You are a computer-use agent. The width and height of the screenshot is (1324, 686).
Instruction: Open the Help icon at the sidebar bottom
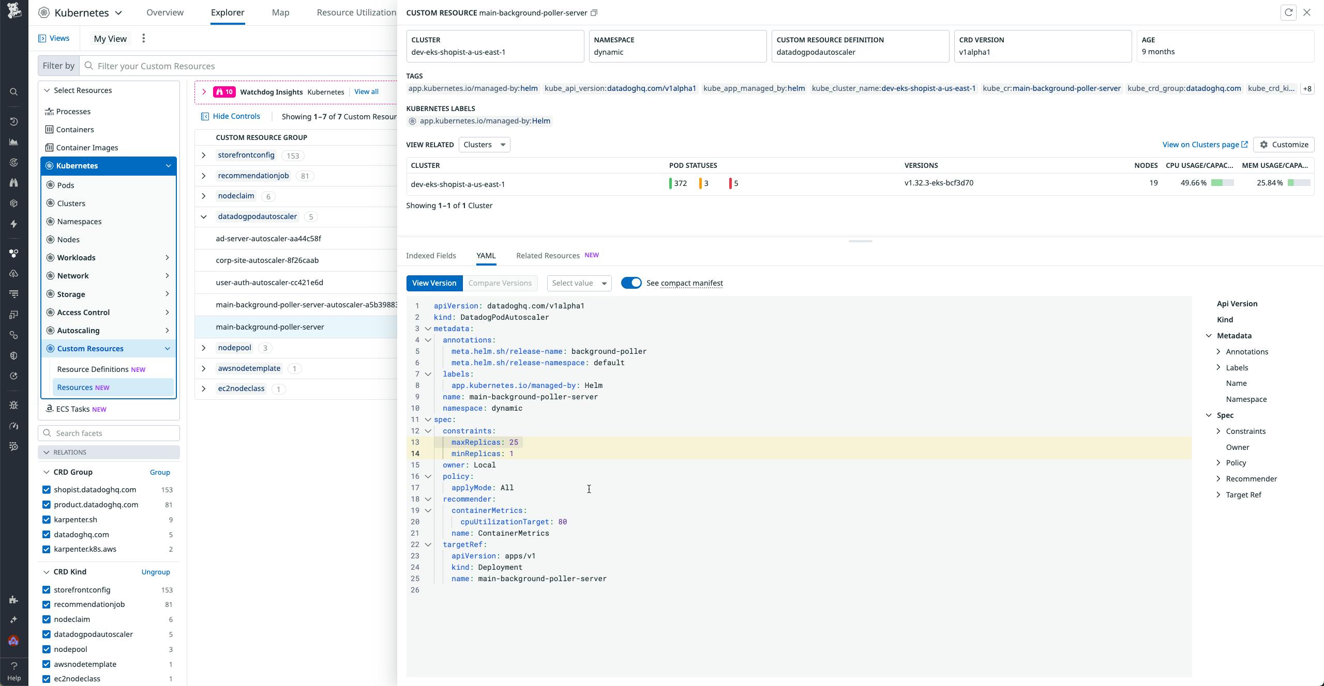point(13,666)
